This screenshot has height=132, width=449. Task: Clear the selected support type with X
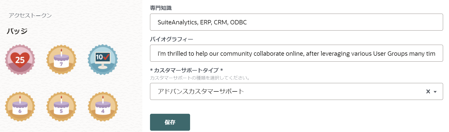(x=428, y=91)
